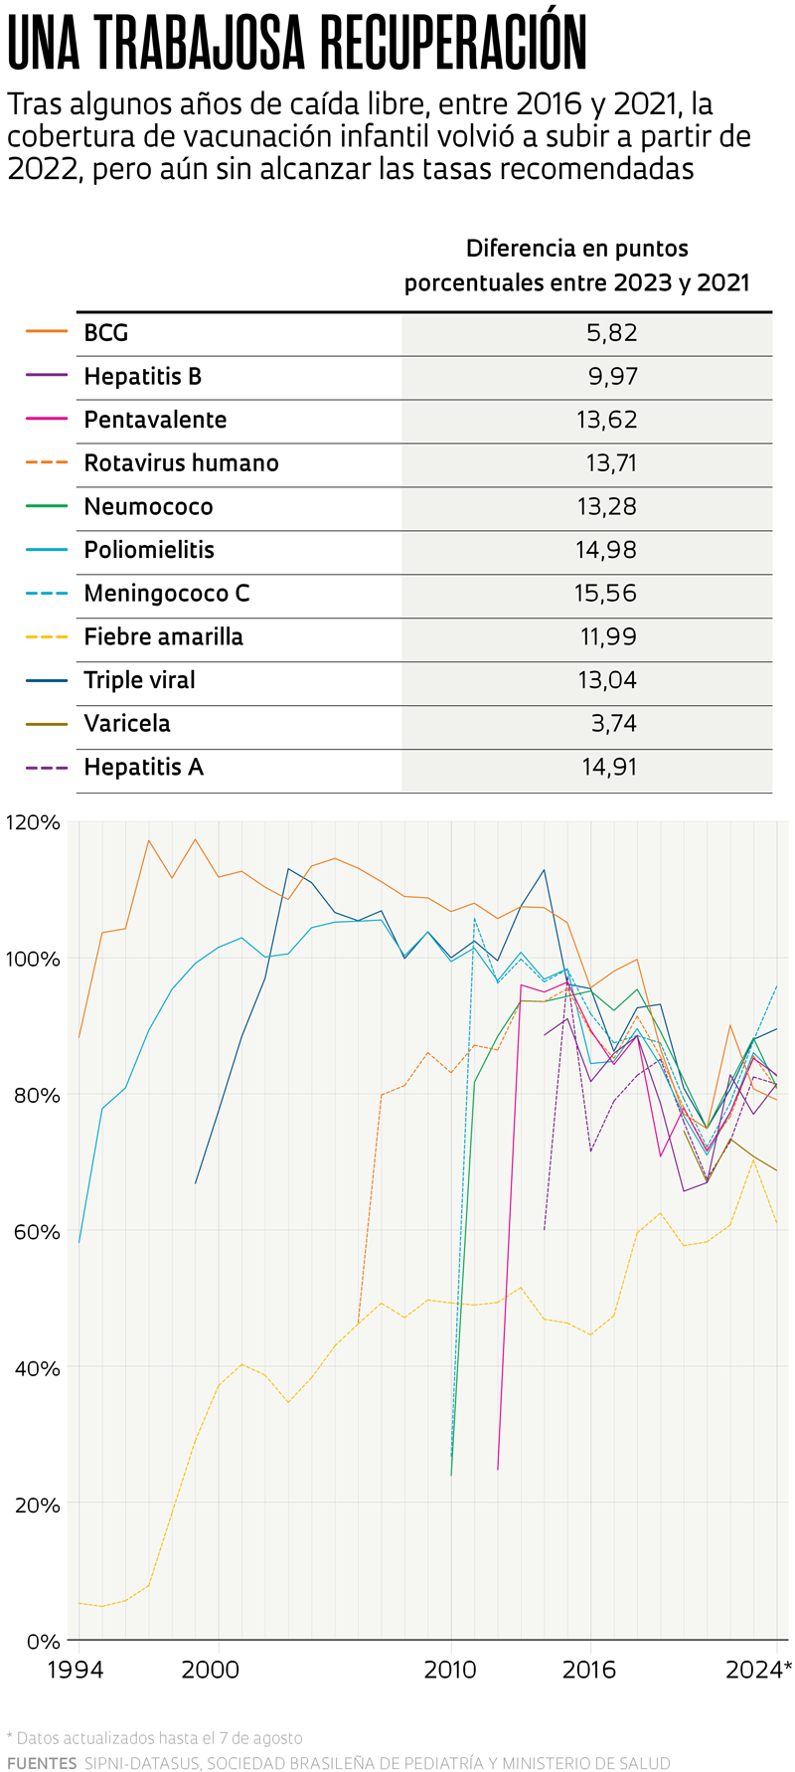795x1772 pixels.
Task: Click the 2010 x-axis label
Action: click(451, 1670)
